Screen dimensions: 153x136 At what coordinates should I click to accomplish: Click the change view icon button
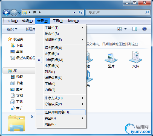pos(120,29)
